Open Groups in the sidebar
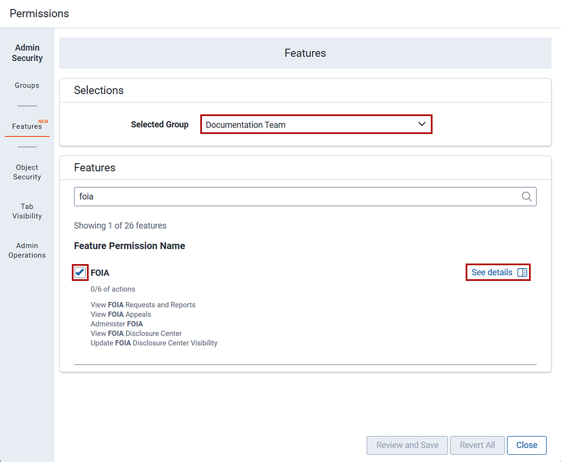Screen dimensions: 561x462 [x=27, y=85]
